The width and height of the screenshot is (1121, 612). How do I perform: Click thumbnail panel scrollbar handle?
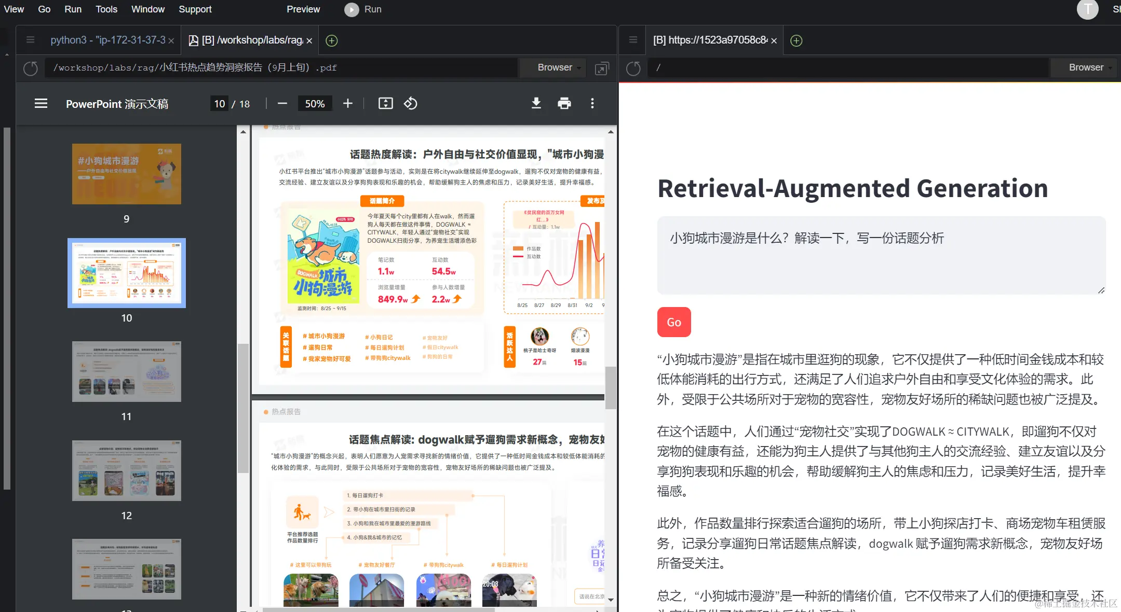(x=243, y=408)
